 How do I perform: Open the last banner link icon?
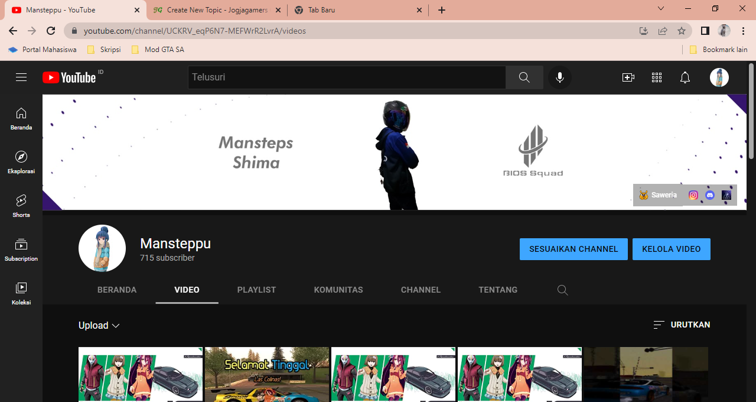click(x=726, y=195)
